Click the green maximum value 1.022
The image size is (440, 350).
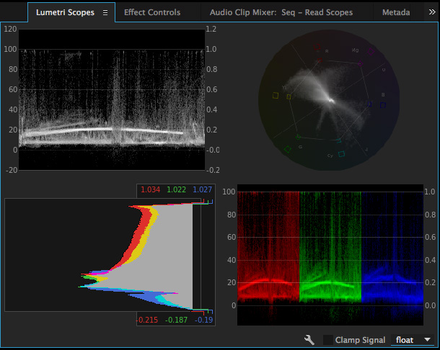click(x=176, y=189)
